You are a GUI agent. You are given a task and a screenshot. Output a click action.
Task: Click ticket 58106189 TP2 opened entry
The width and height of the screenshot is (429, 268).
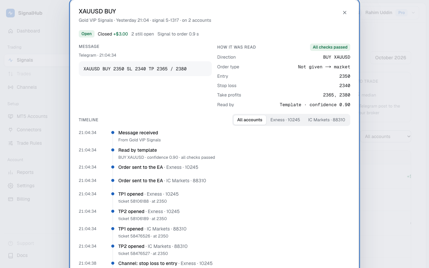click(x=149, y=215)
